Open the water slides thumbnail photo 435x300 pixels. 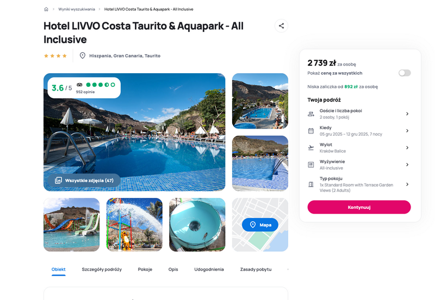click(x=72, y=225)
